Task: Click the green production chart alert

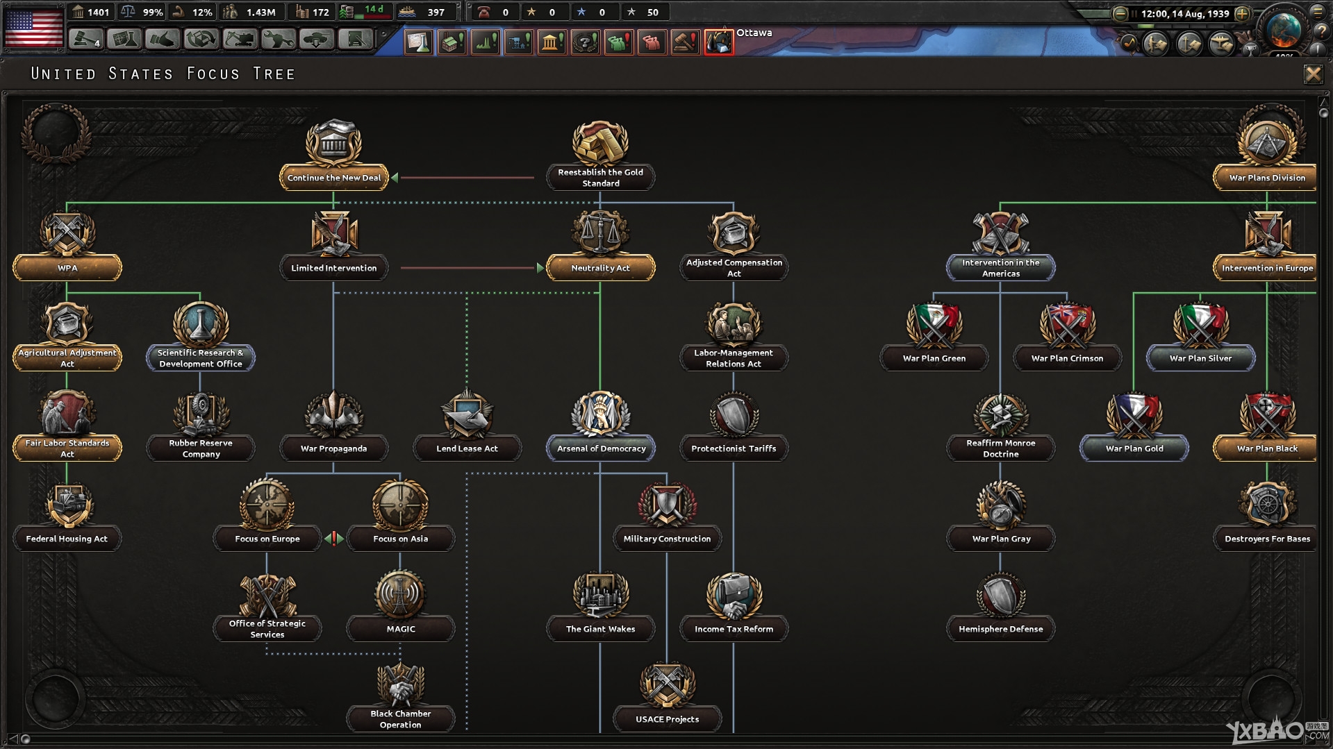Action: coord(486,42)
